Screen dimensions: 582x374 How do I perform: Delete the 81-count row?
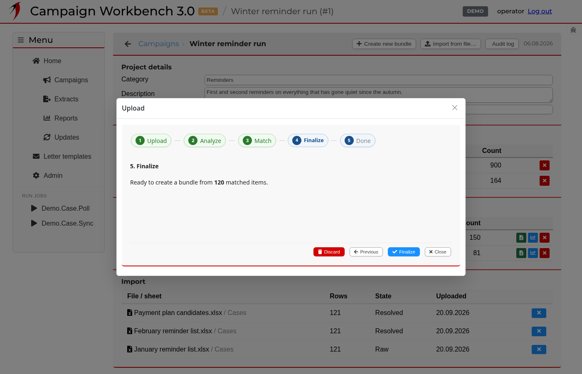click(545, 253)
